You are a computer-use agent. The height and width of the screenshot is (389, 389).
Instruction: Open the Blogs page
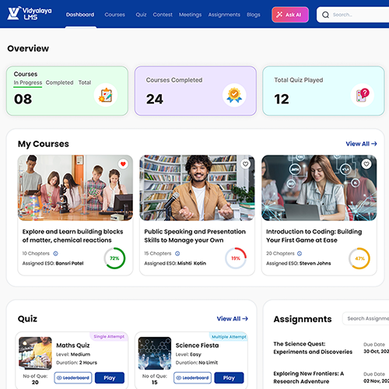click(254, 15)
